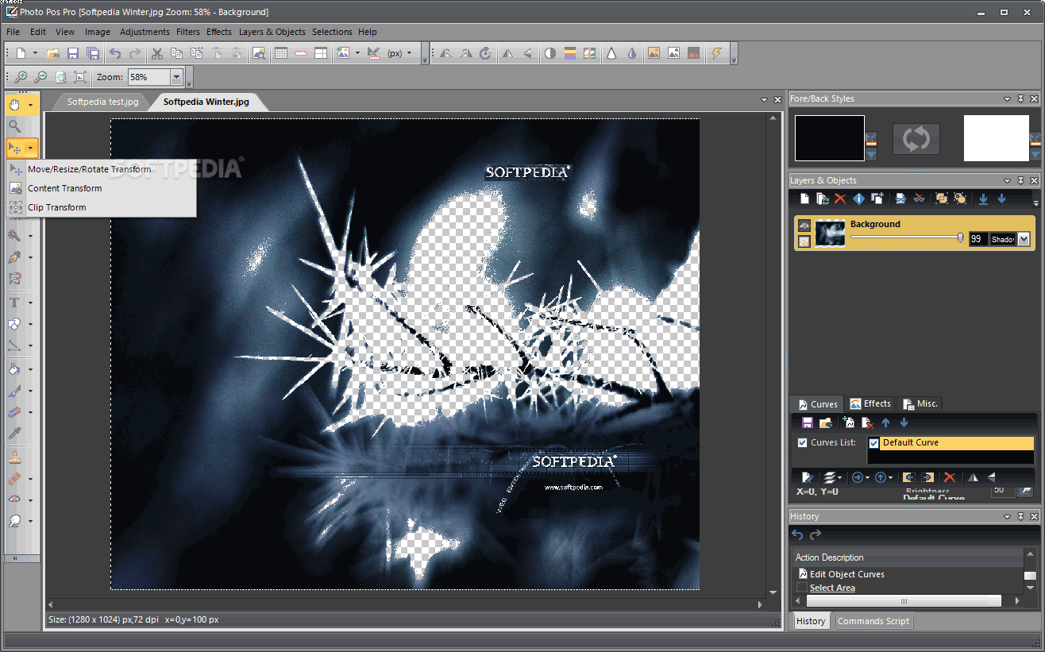Click the Open file folder icon

[x=53, y=53]
